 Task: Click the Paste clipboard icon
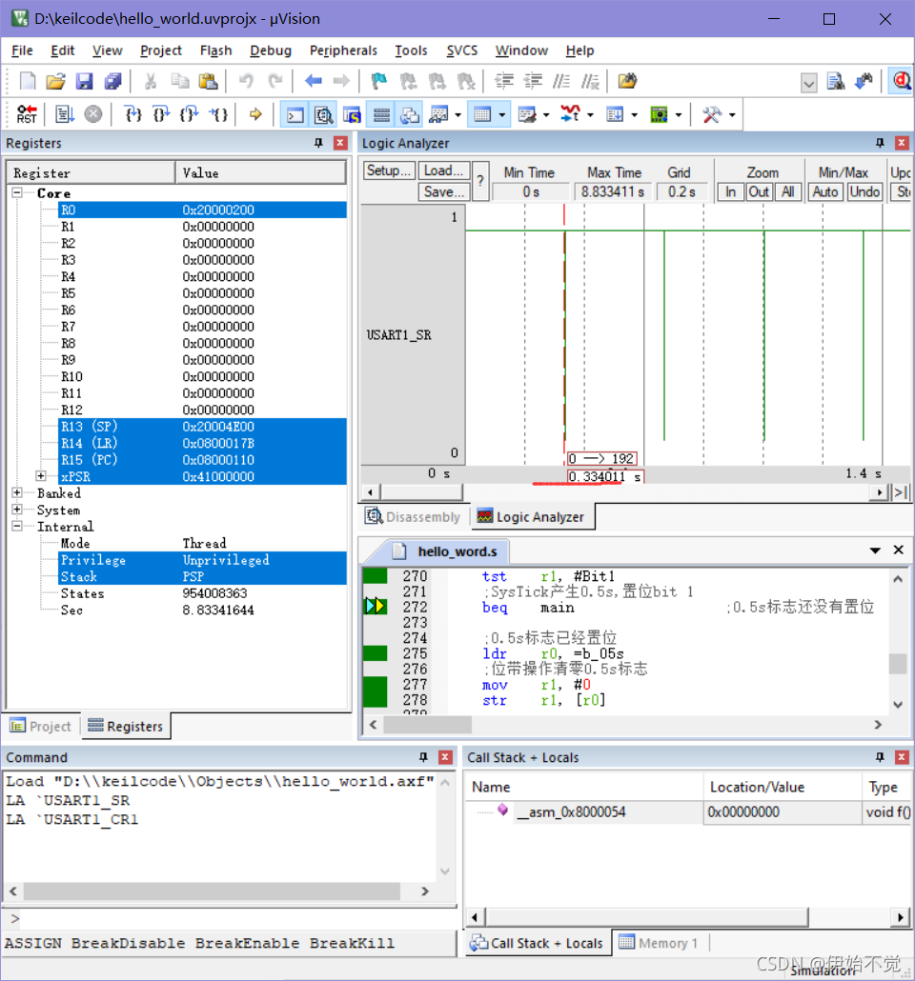(x=208, y=81)
